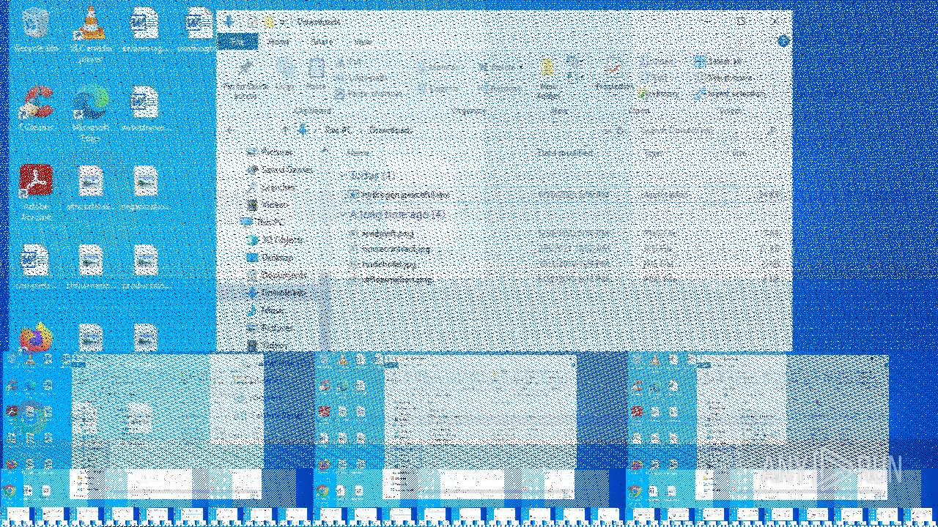Open Properties from the ribbon
The height and width of the screenshot is (527, 938).
click(614, 75)
